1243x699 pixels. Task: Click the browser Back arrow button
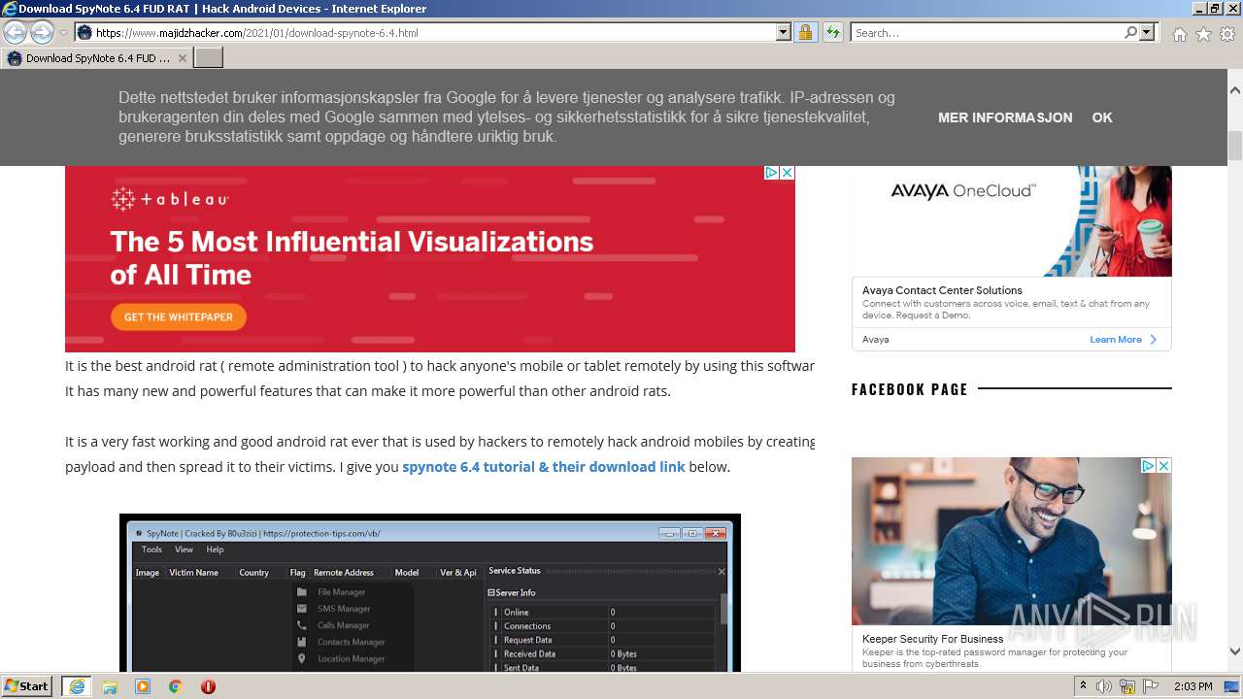pyautogui.click(x=15, y=33)
